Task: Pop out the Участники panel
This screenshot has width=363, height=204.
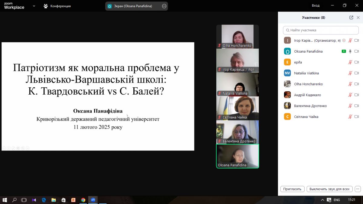Action: 351,18
